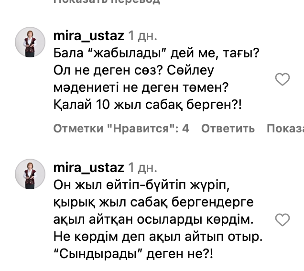View likes via "Отметки "Нравится": 4"

tap(121, 129)
